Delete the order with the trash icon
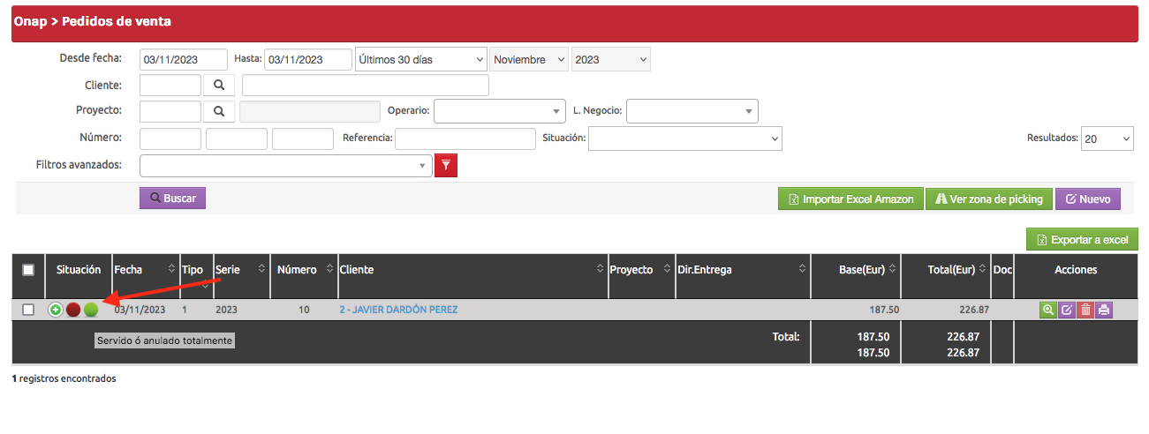1149x434 pixels. [x=1085, y=310]
